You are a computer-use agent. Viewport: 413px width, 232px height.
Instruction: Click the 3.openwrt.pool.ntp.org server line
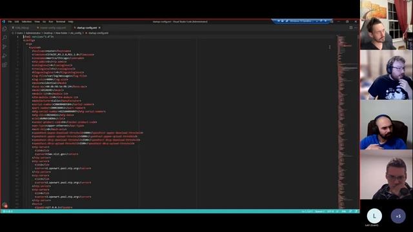pos(63,197)
